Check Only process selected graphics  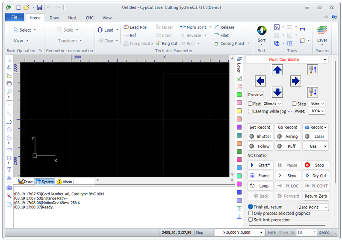[x=251, y=213]
